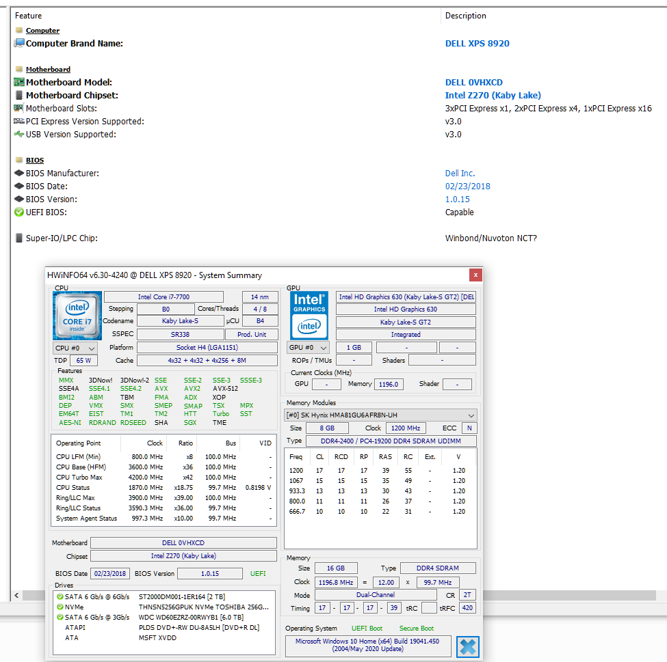The height and width of the screenshot is (662, 667).
Task: Click the Motherboard section folder icon
Action: [x=19, y=69]
